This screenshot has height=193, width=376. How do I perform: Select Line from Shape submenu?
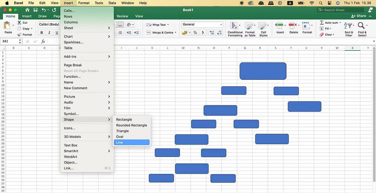pos(132,143)
